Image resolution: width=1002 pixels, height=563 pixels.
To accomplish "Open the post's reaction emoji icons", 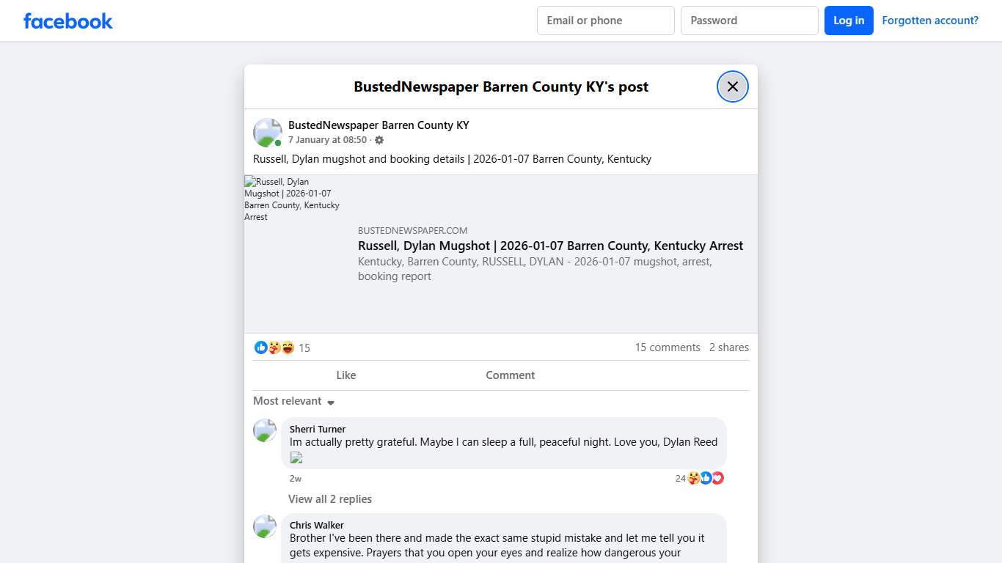I will click(x=274, y=347).
